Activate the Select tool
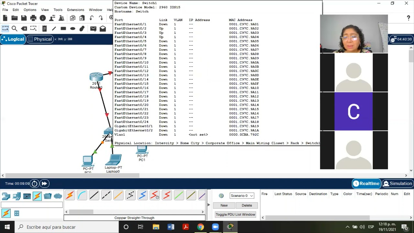Viewport: 414px width, 233px height. [x=5, y=28]
